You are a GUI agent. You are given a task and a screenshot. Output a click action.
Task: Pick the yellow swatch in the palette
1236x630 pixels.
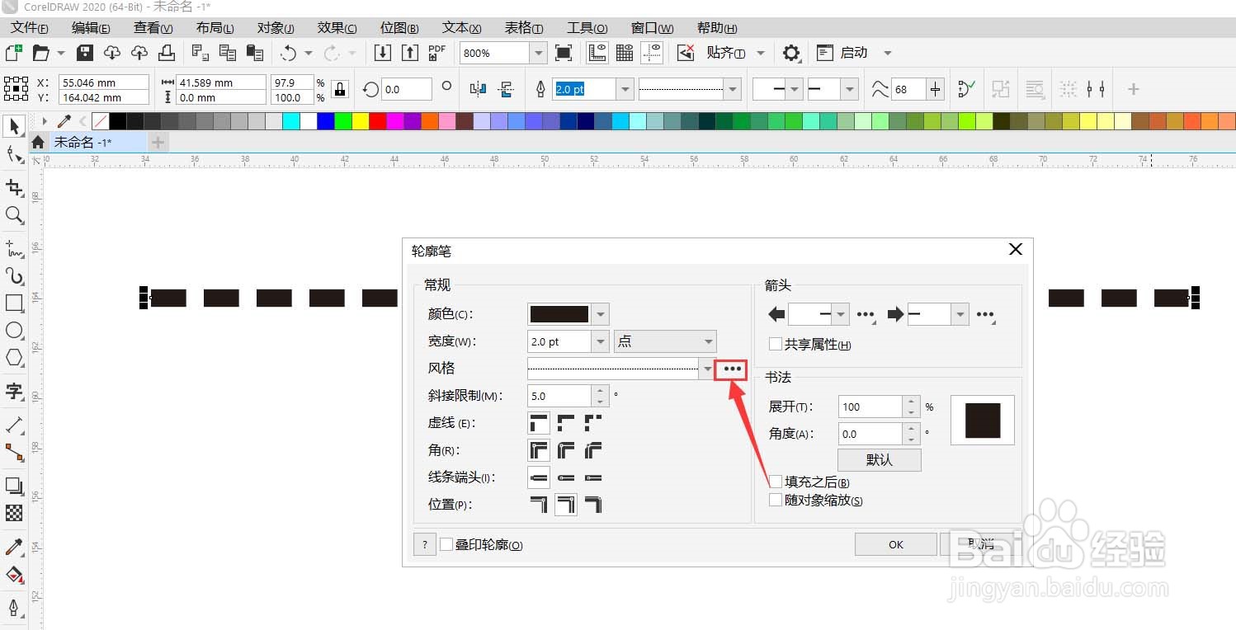[361, 121]
